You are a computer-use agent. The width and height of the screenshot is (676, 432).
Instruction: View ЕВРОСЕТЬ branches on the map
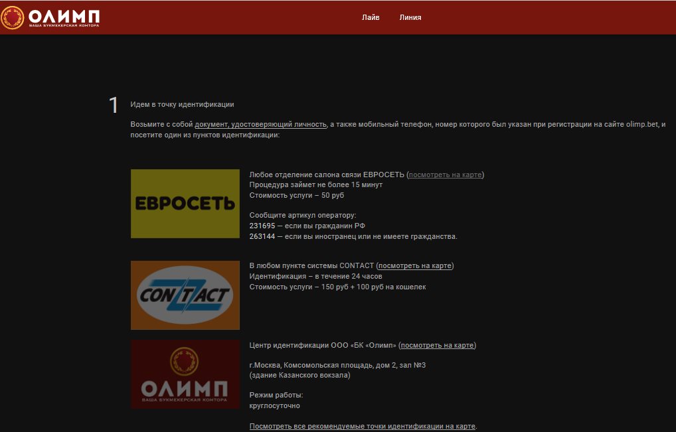coord(445,175)
